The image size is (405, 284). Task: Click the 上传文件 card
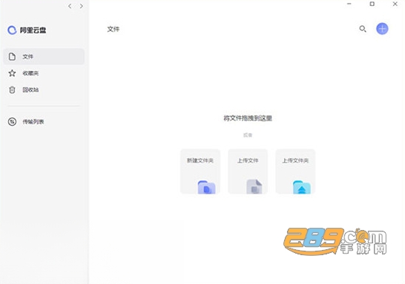click(248, 172)
